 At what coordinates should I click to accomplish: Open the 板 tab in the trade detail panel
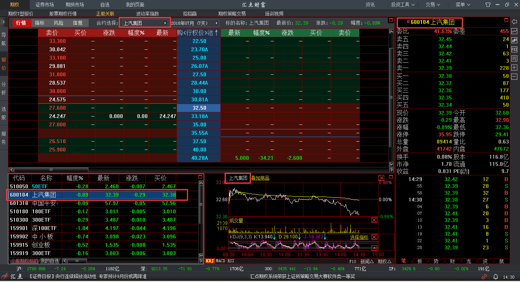pos(420,261)
